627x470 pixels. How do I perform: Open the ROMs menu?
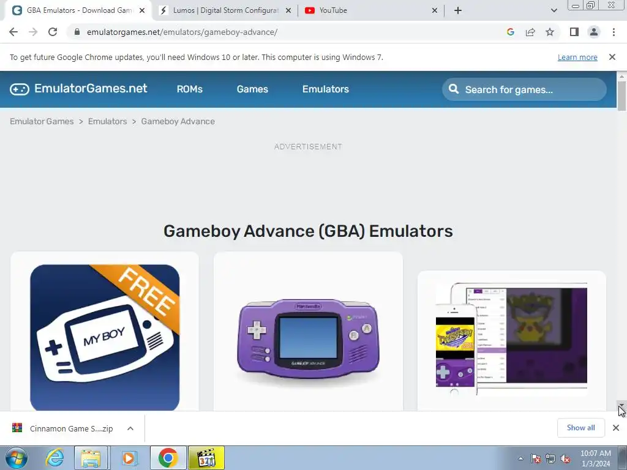(190, 89)
